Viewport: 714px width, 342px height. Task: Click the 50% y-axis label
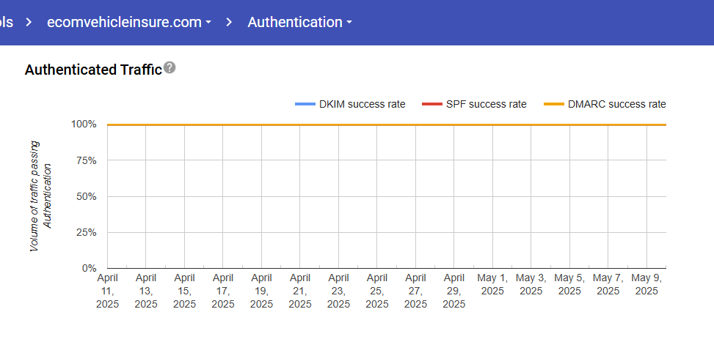[84, 196]
